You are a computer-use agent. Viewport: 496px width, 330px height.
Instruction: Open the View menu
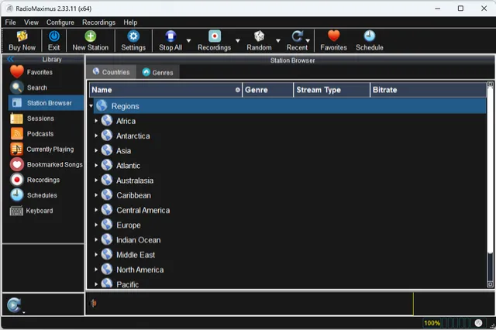[x=31, y=22]
